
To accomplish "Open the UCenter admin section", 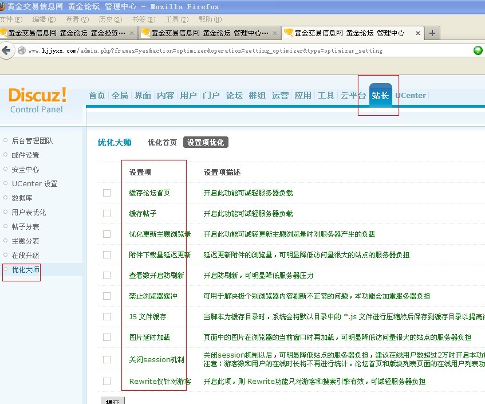I will pos(411,95).
